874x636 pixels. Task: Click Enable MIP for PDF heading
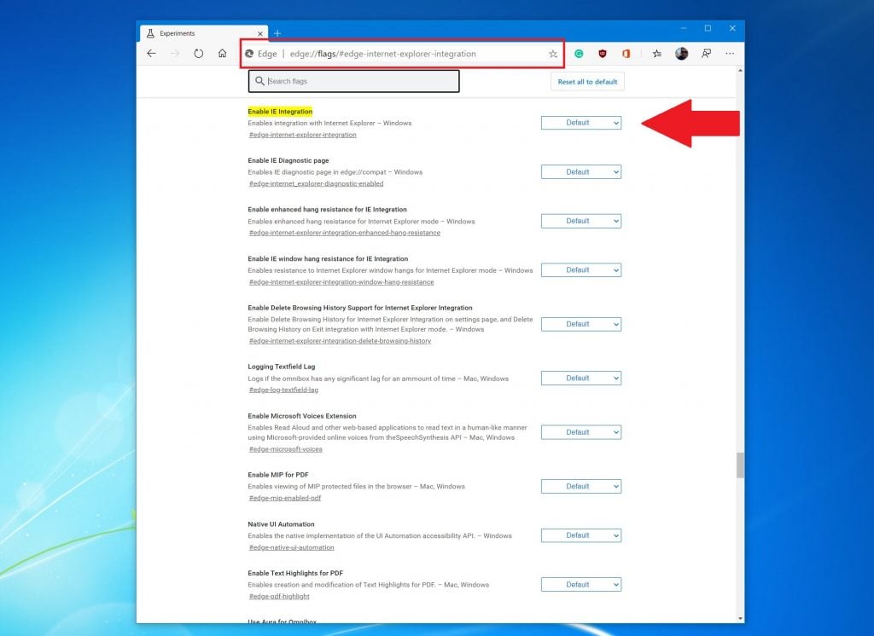[x=278, y=475]
